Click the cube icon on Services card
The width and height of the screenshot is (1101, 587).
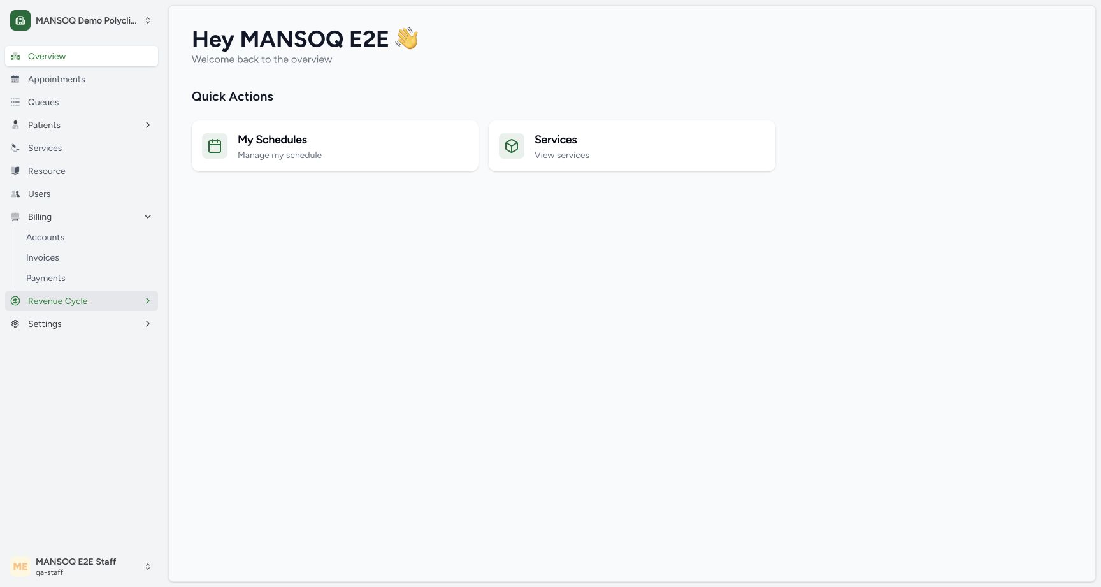pos(512,146)
